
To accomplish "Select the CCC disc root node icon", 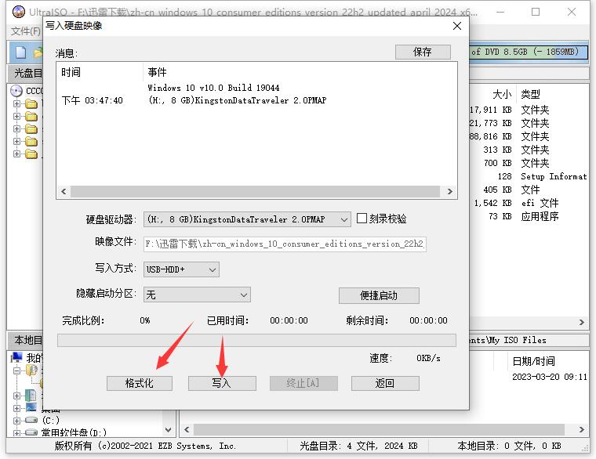I will coord(16,91).
